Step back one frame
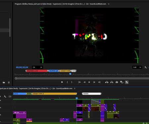This screenshot has width=149, height=124. (84, 82)
